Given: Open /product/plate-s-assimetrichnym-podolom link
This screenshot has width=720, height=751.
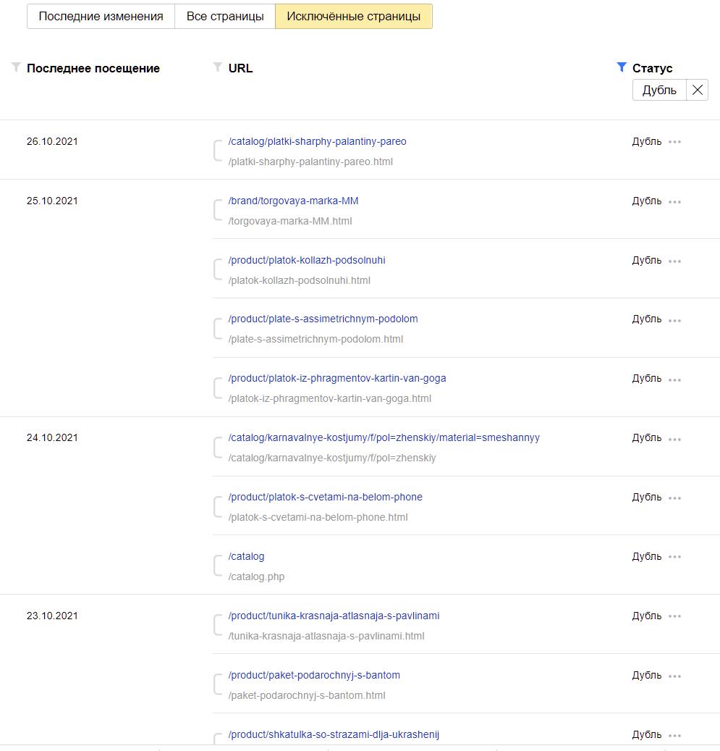Looking at the screenshot, I should tap(323, 319).
